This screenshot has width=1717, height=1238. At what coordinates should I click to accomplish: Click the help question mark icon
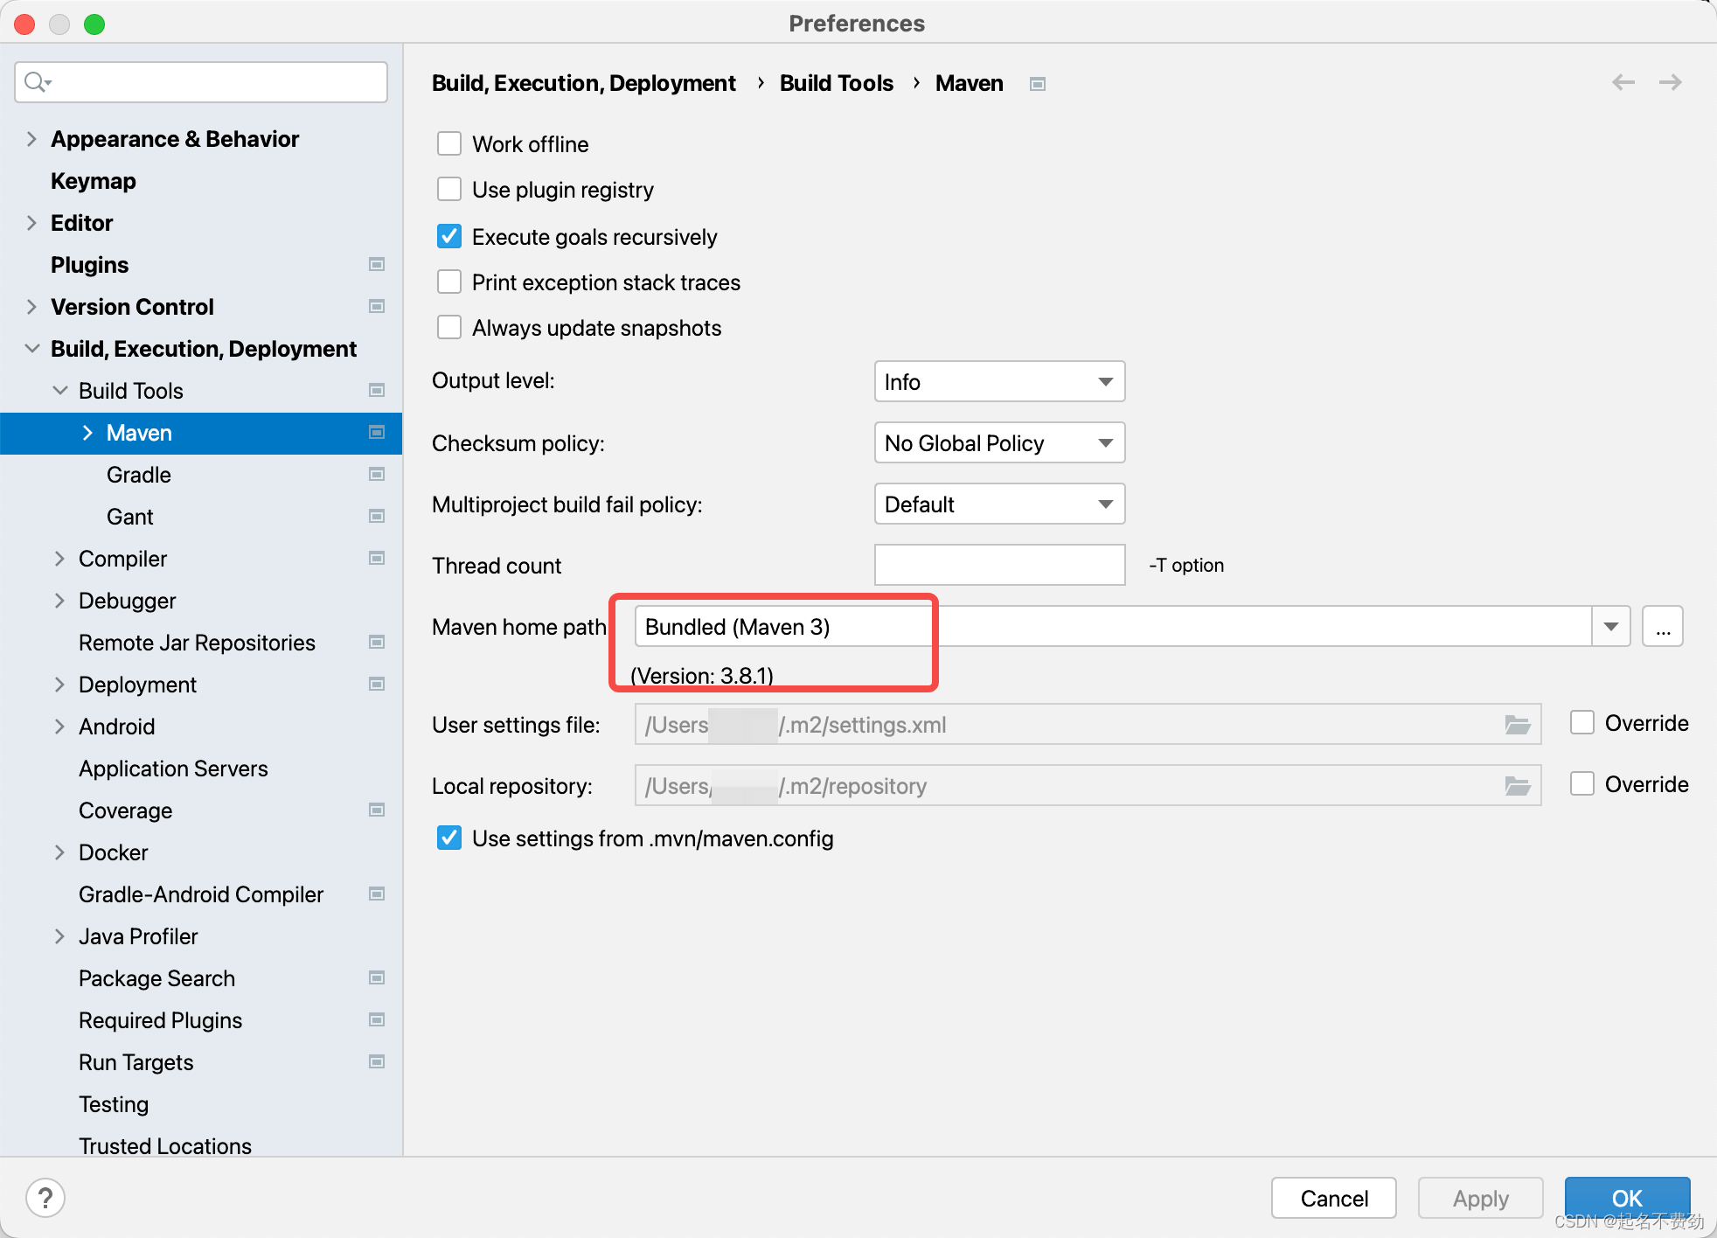pos(45,1198)
